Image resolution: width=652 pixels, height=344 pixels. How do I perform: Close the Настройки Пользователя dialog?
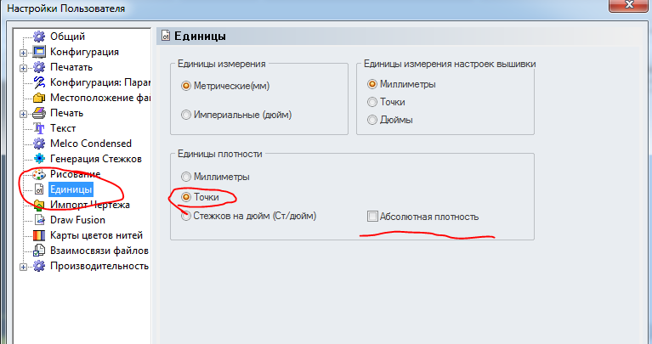[x=629, y=5]
